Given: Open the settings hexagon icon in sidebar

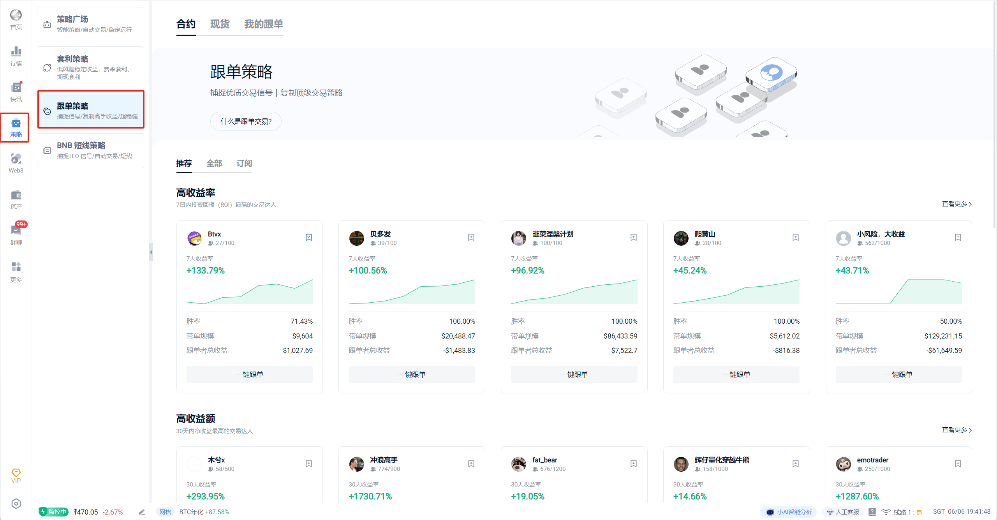Looking at the screenshot, I should pos(16,504).
